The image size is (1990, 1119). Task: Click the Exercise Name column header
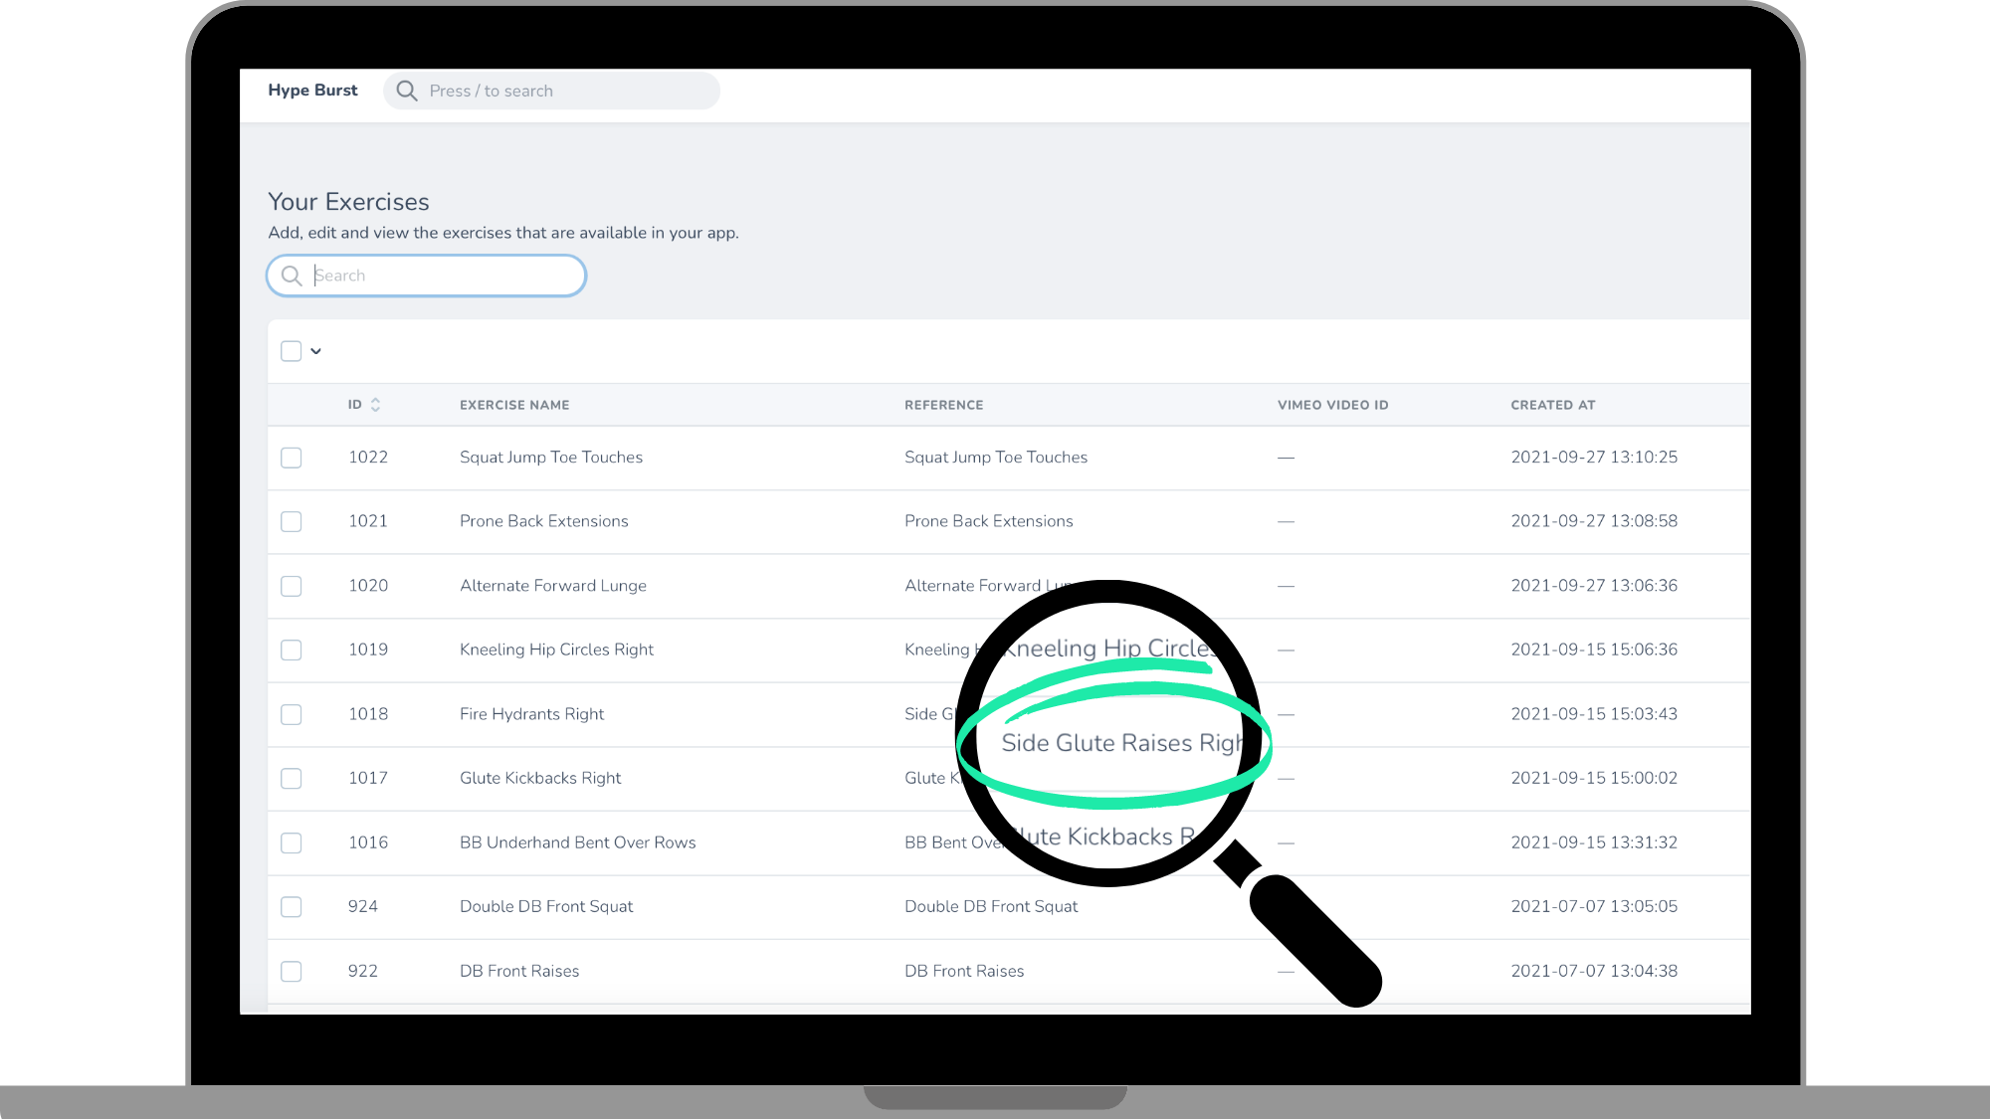(x=514, y=405)
